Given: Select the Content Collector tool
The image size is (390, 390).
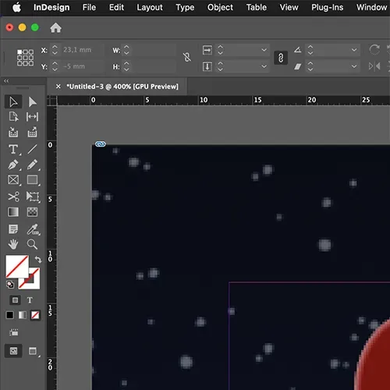Looking at the screenshot, I should pos(13,133).
